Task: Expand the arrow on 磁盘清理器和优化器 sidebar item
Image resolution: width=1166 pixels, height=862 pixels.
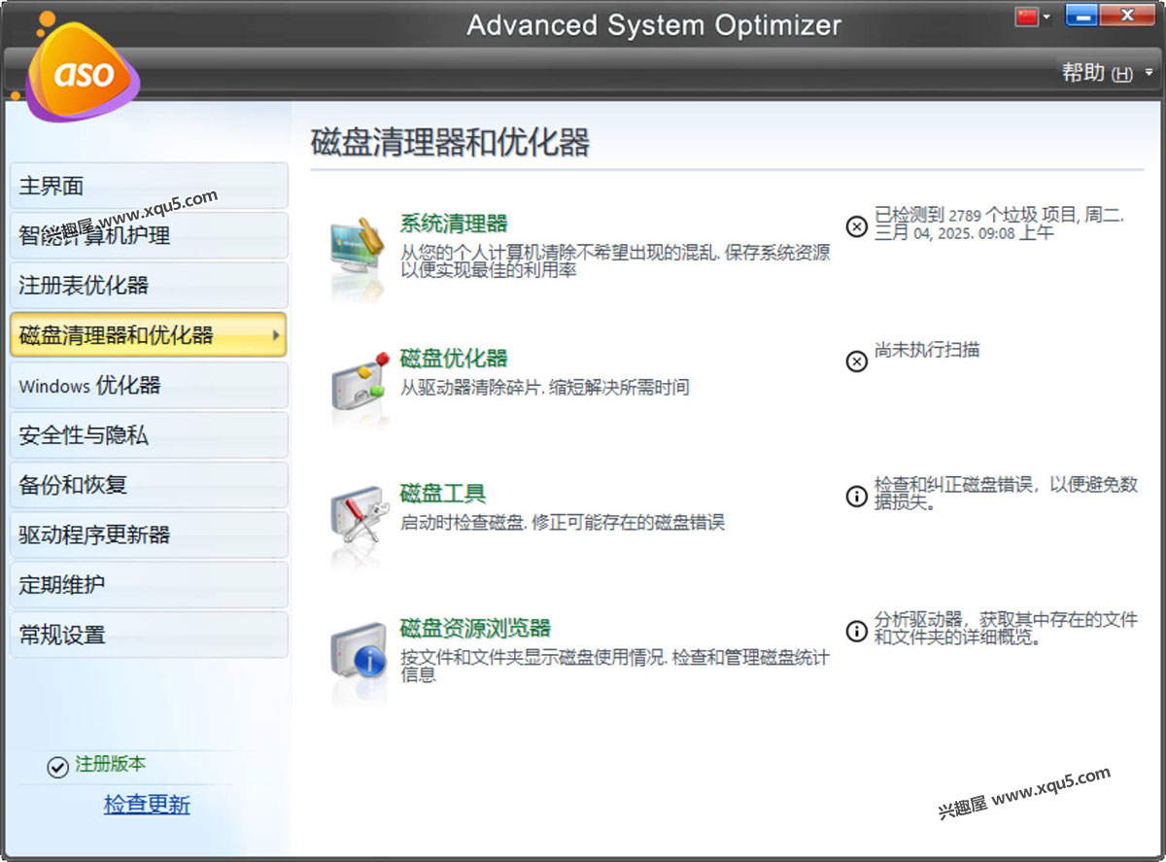Action: [276, 336]
